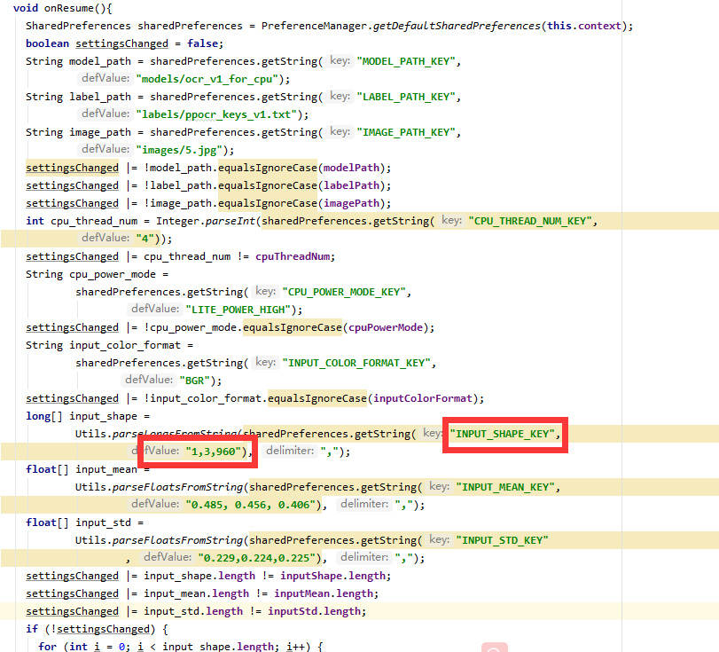Click the red-boxed "INPUT_SHAPE_KEY" string

[504, 434]
